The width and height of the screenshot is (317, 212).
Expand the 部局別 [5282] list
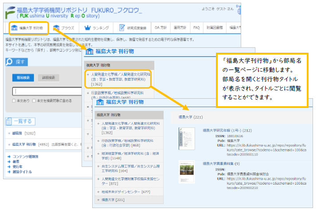coord(9,133)
